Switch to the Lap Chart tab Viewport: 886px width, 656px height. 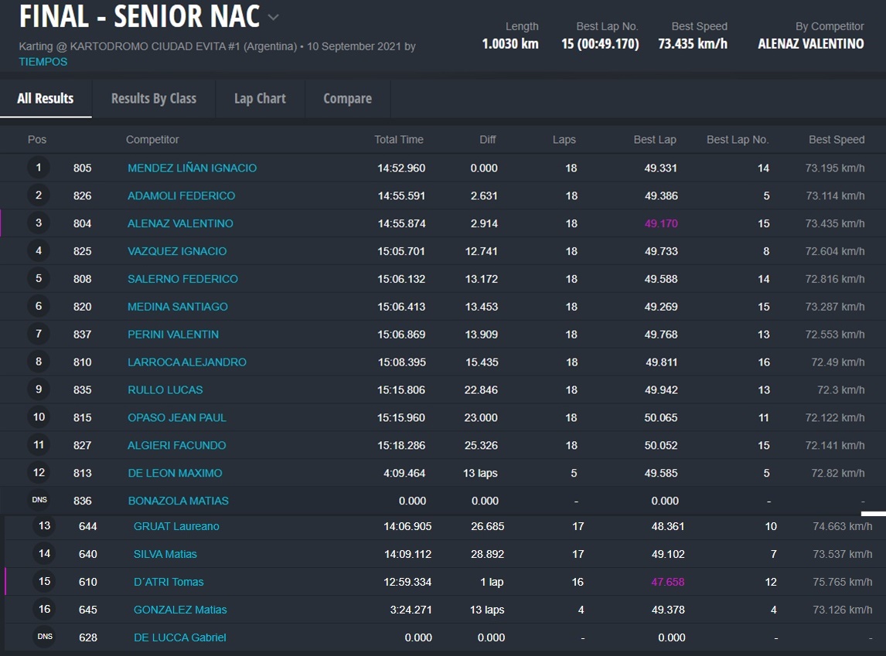(260, 99)
